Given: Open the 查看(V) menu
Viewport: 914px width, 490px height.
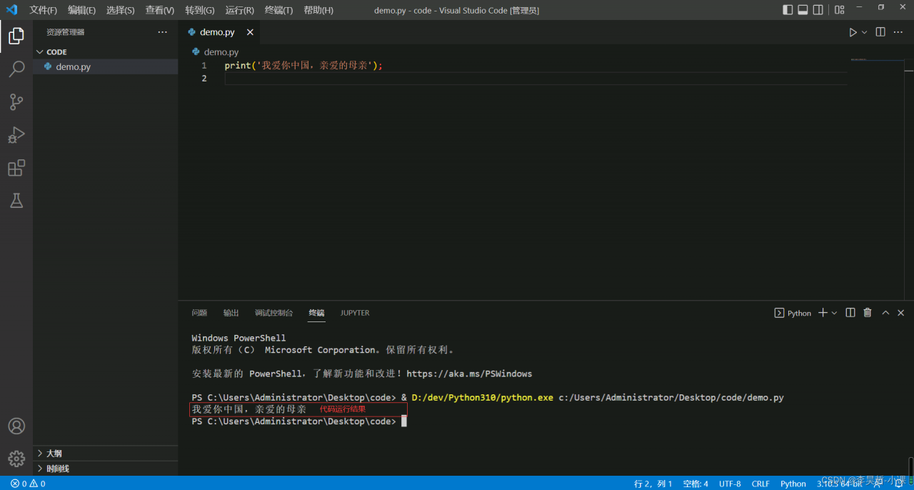Looking at the screenshot, I should point(160,10).
